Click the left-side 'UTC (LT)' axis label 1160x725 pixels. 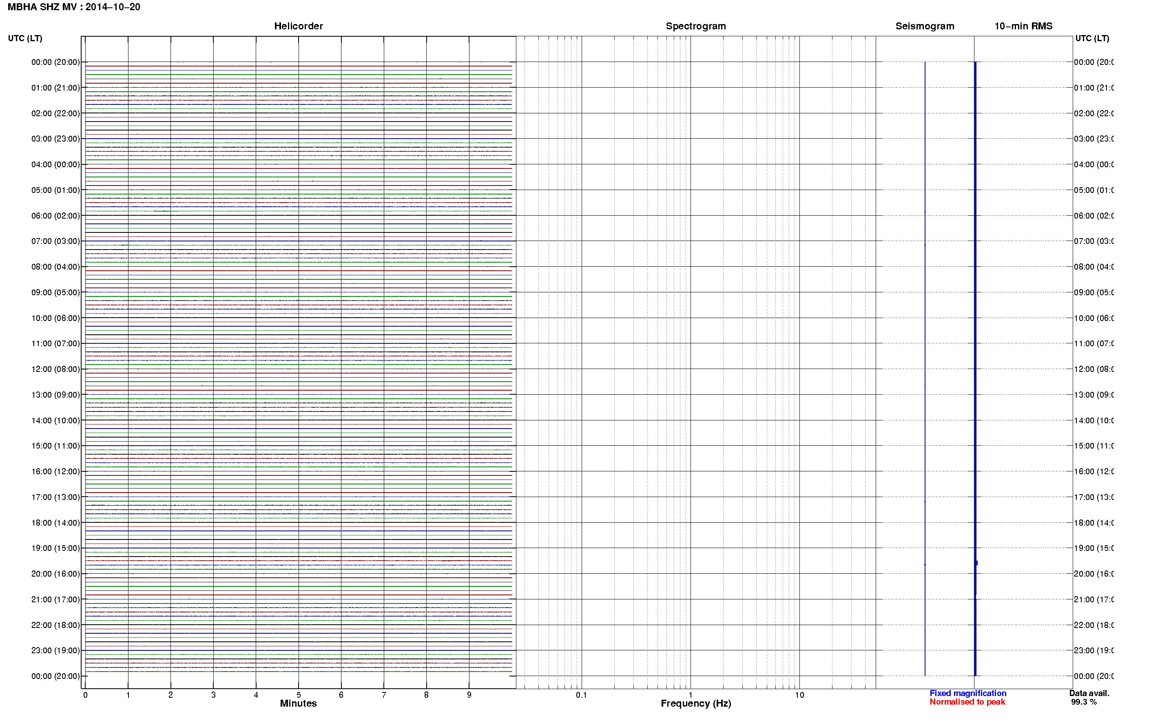tap(25, 38)
